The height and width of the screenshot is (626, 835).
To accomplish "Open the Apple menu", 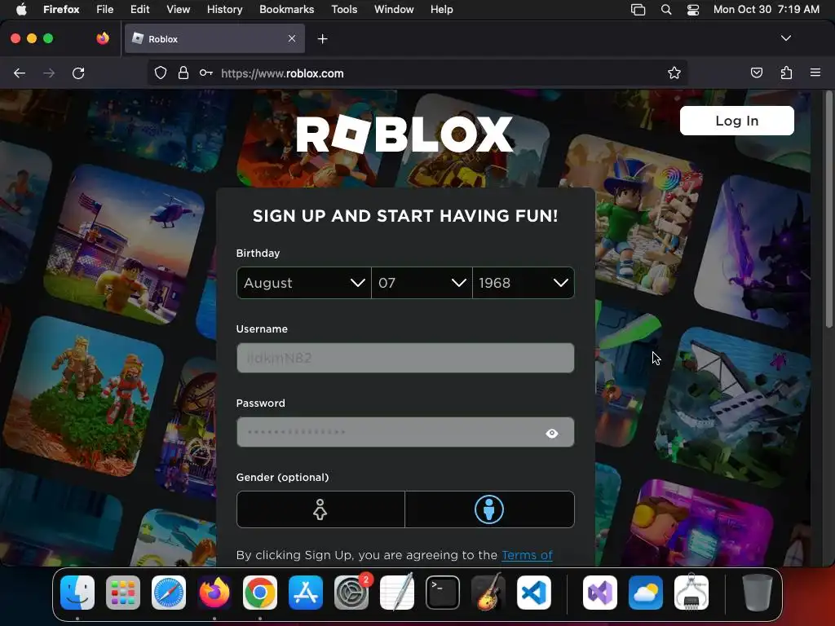I will 20,9.
